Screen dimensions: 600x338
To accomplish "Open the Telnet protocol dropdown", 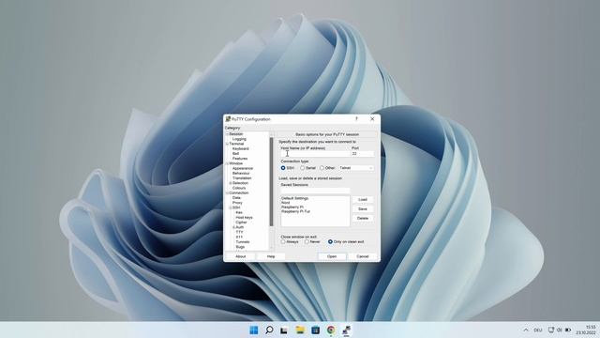I will coord(356,168).
